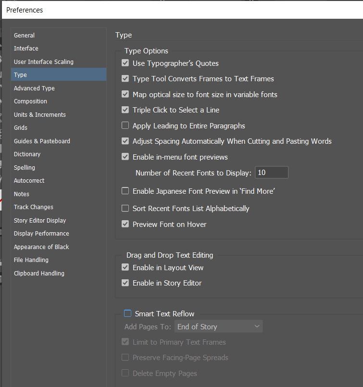363x387 pixels.
Task: Disable Use Typographer's Quotes
Action: tap(125, 63)
